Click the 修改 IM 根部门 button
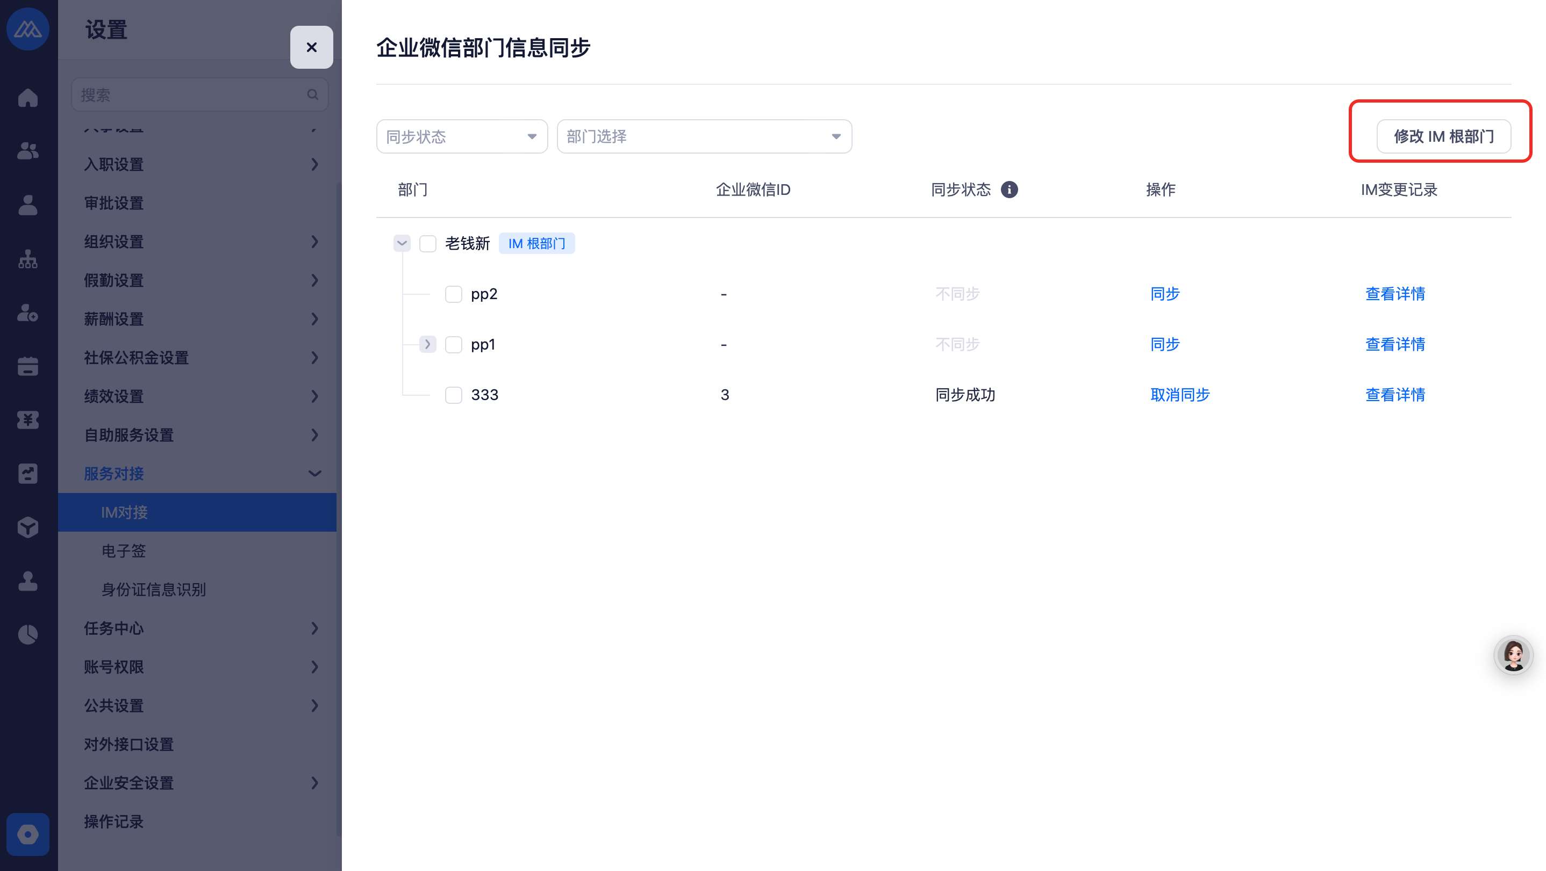This screenshot has width=1546, height=871. pos(1443,137)
